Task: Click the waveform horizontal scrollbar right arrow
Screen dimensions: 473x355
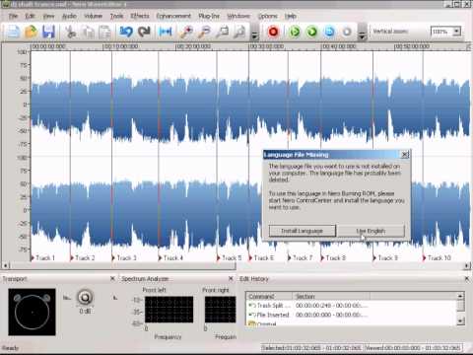Action: pos(467,265)
